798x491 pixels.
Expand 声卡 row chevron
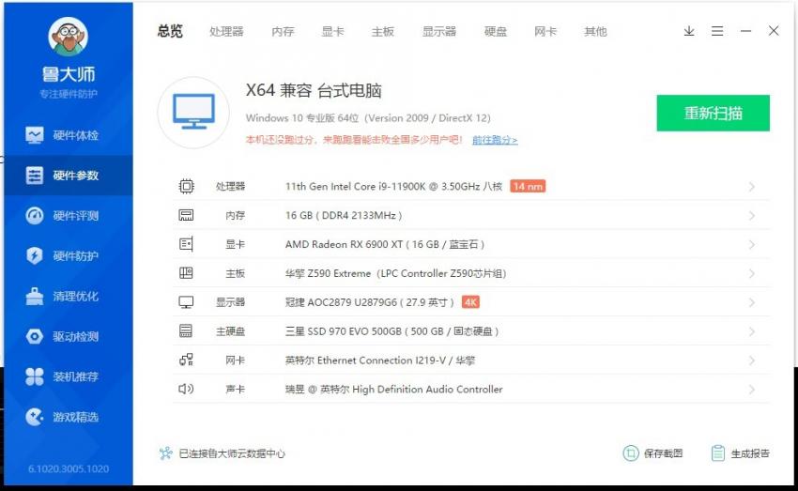click(x=752, y=390)
